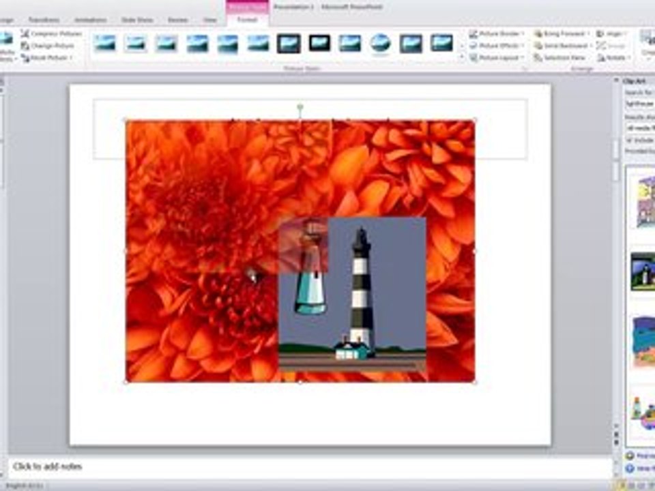Click the green rotation handle above picture
The image size is (655, 491).
click(300, 107)
